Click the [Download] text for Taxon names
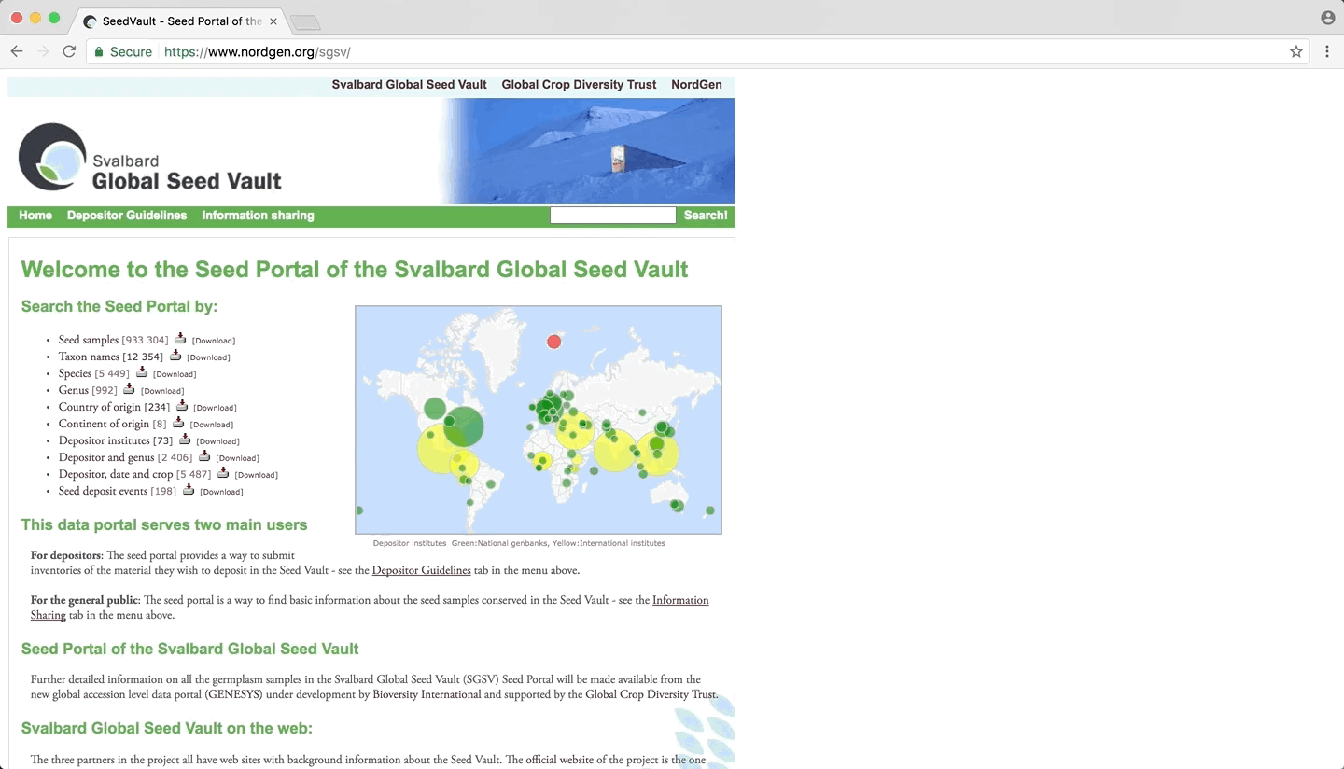The width and height of the screenshot is (1344, 769). pos(208,357)
